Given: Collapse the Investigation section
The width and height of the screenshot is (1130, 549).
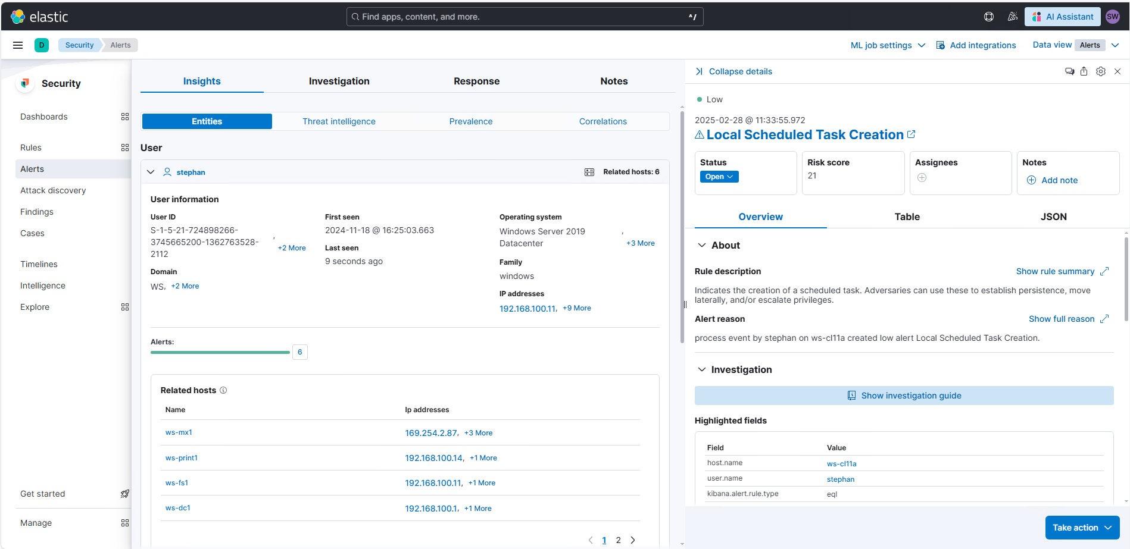Looking at the screenshot, I should point(702,369).
